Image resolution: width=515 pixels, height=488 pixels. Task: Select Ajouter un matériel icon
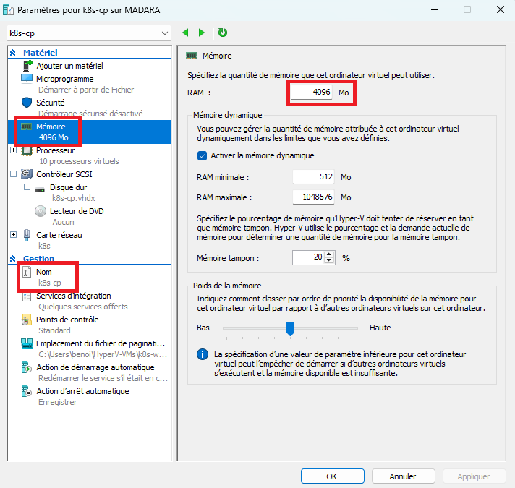pos(27,66)
